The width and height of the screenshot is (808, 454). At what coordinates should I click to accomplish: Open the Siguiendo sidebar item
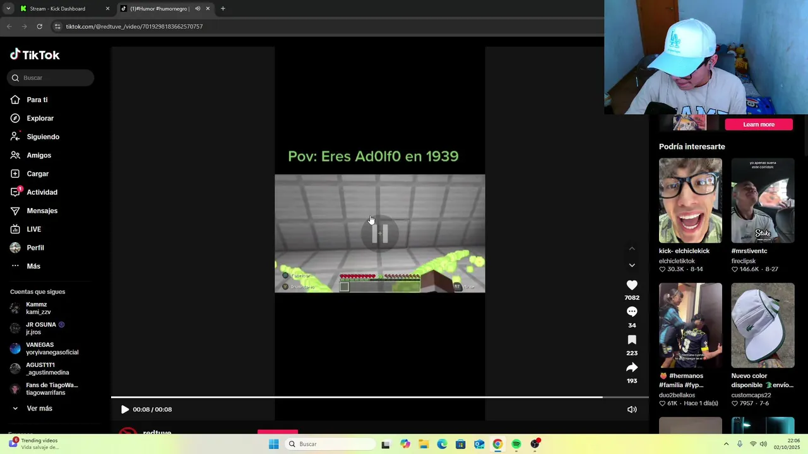coord(42,137)
